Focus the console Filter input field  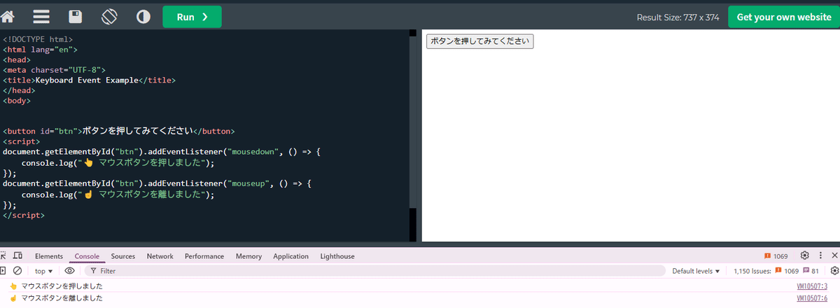point(375,270)
